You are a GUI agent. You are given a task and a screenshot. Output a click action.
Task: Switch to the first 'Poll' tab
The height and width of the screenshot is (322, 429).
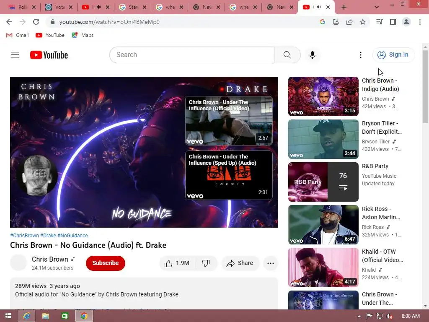click(23, 7)
